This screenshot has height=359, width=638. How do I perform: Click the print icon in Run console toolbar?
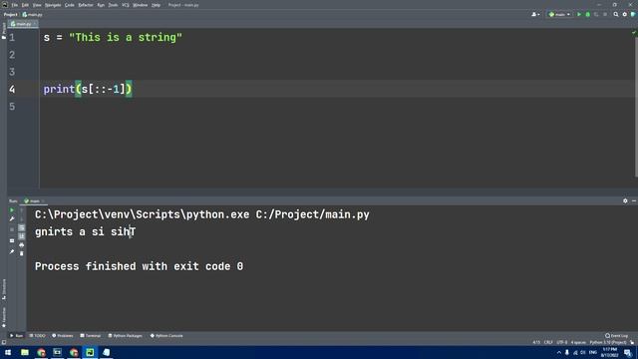22,244
